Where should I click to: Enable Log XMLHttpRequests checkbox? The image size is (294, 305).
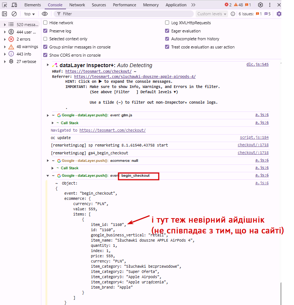(167, 23)
